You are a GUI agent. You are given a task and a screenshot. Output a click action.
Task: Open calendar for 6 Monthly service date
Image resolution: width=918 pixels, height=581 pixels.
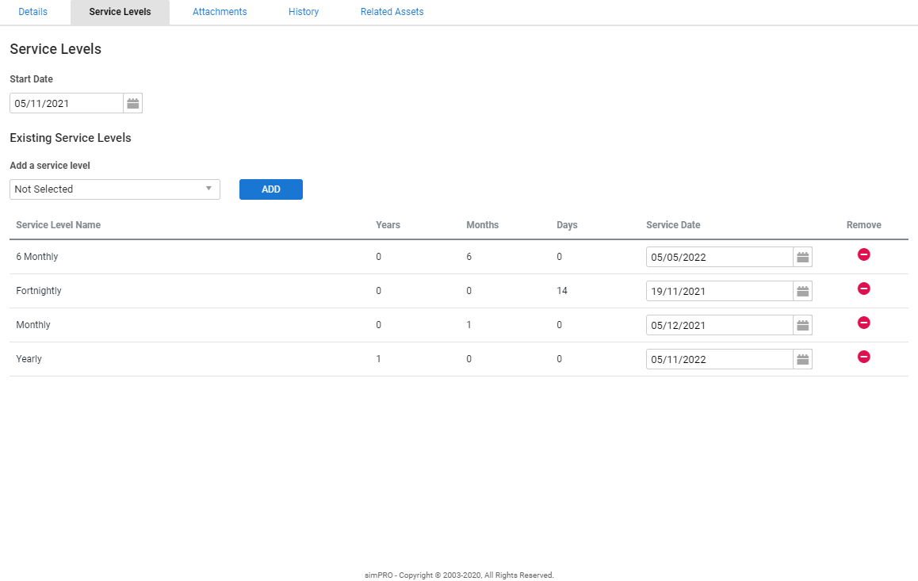coord(803,257)
